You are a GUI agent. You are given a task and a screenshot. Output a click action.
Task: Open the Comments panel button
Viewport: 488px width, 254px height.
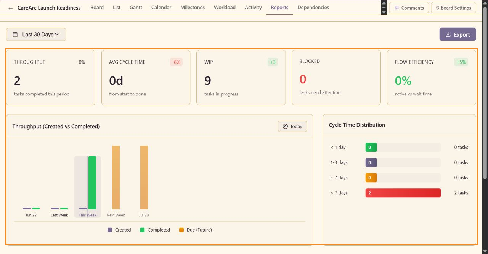pos(409,8)
